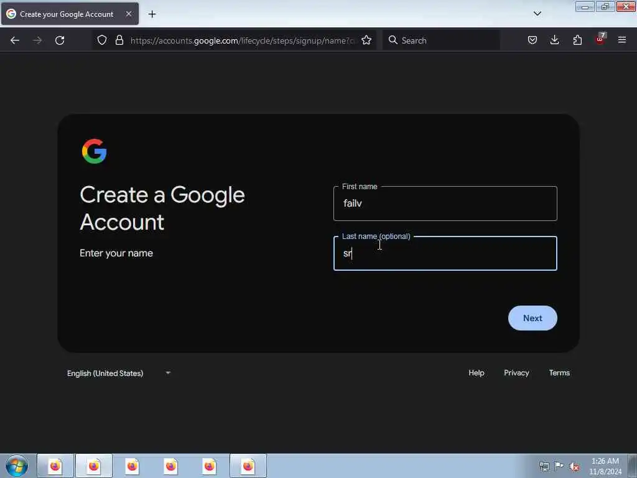Restore down the Firefox window
This screenshot has width=637, height=478.
click(605, 6)
